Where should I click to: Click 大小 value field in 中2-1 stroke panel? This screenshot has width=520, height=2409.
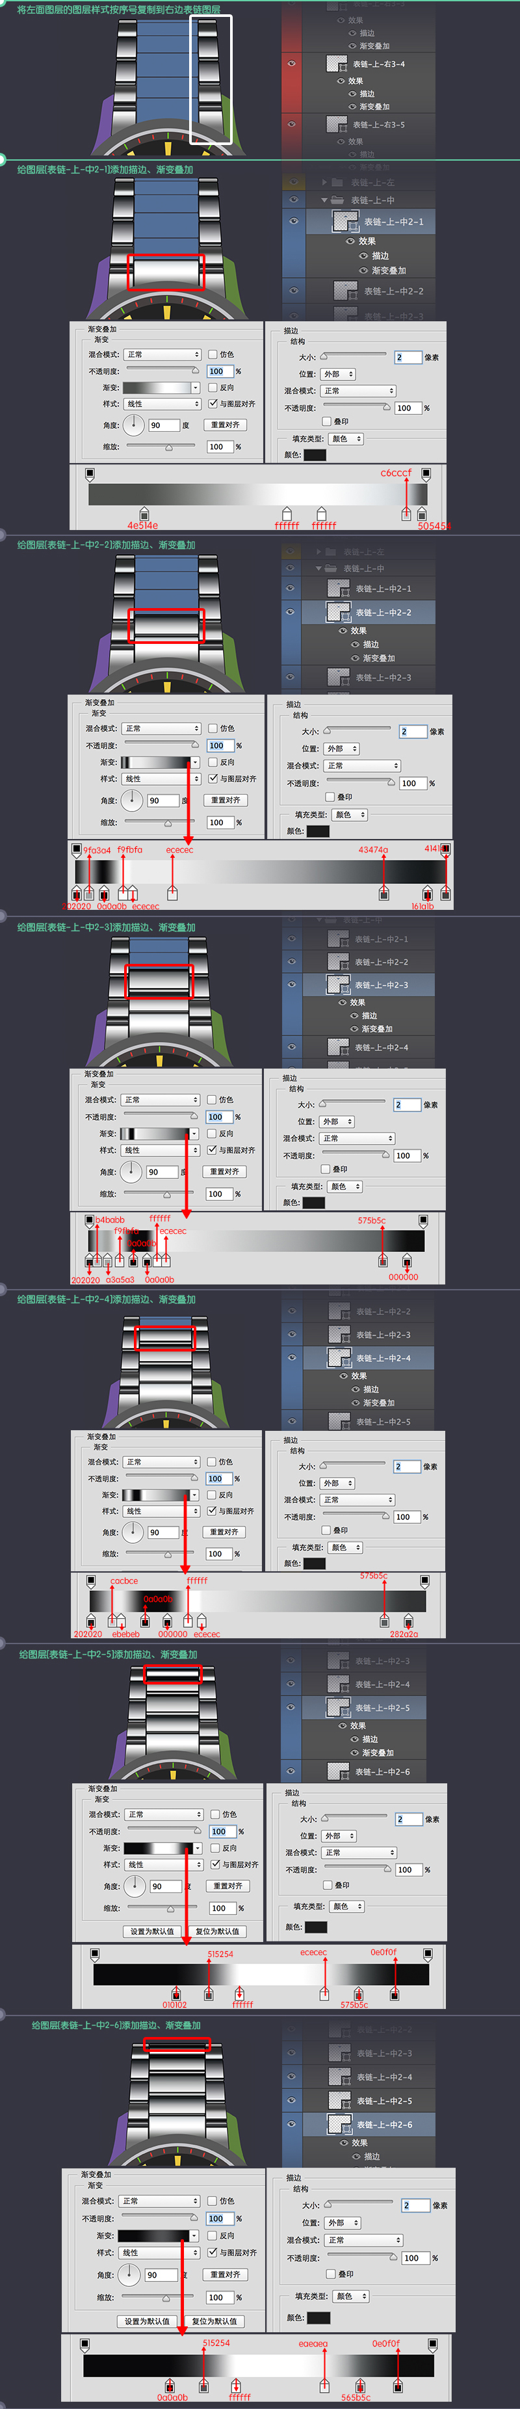tap(408, 356)
